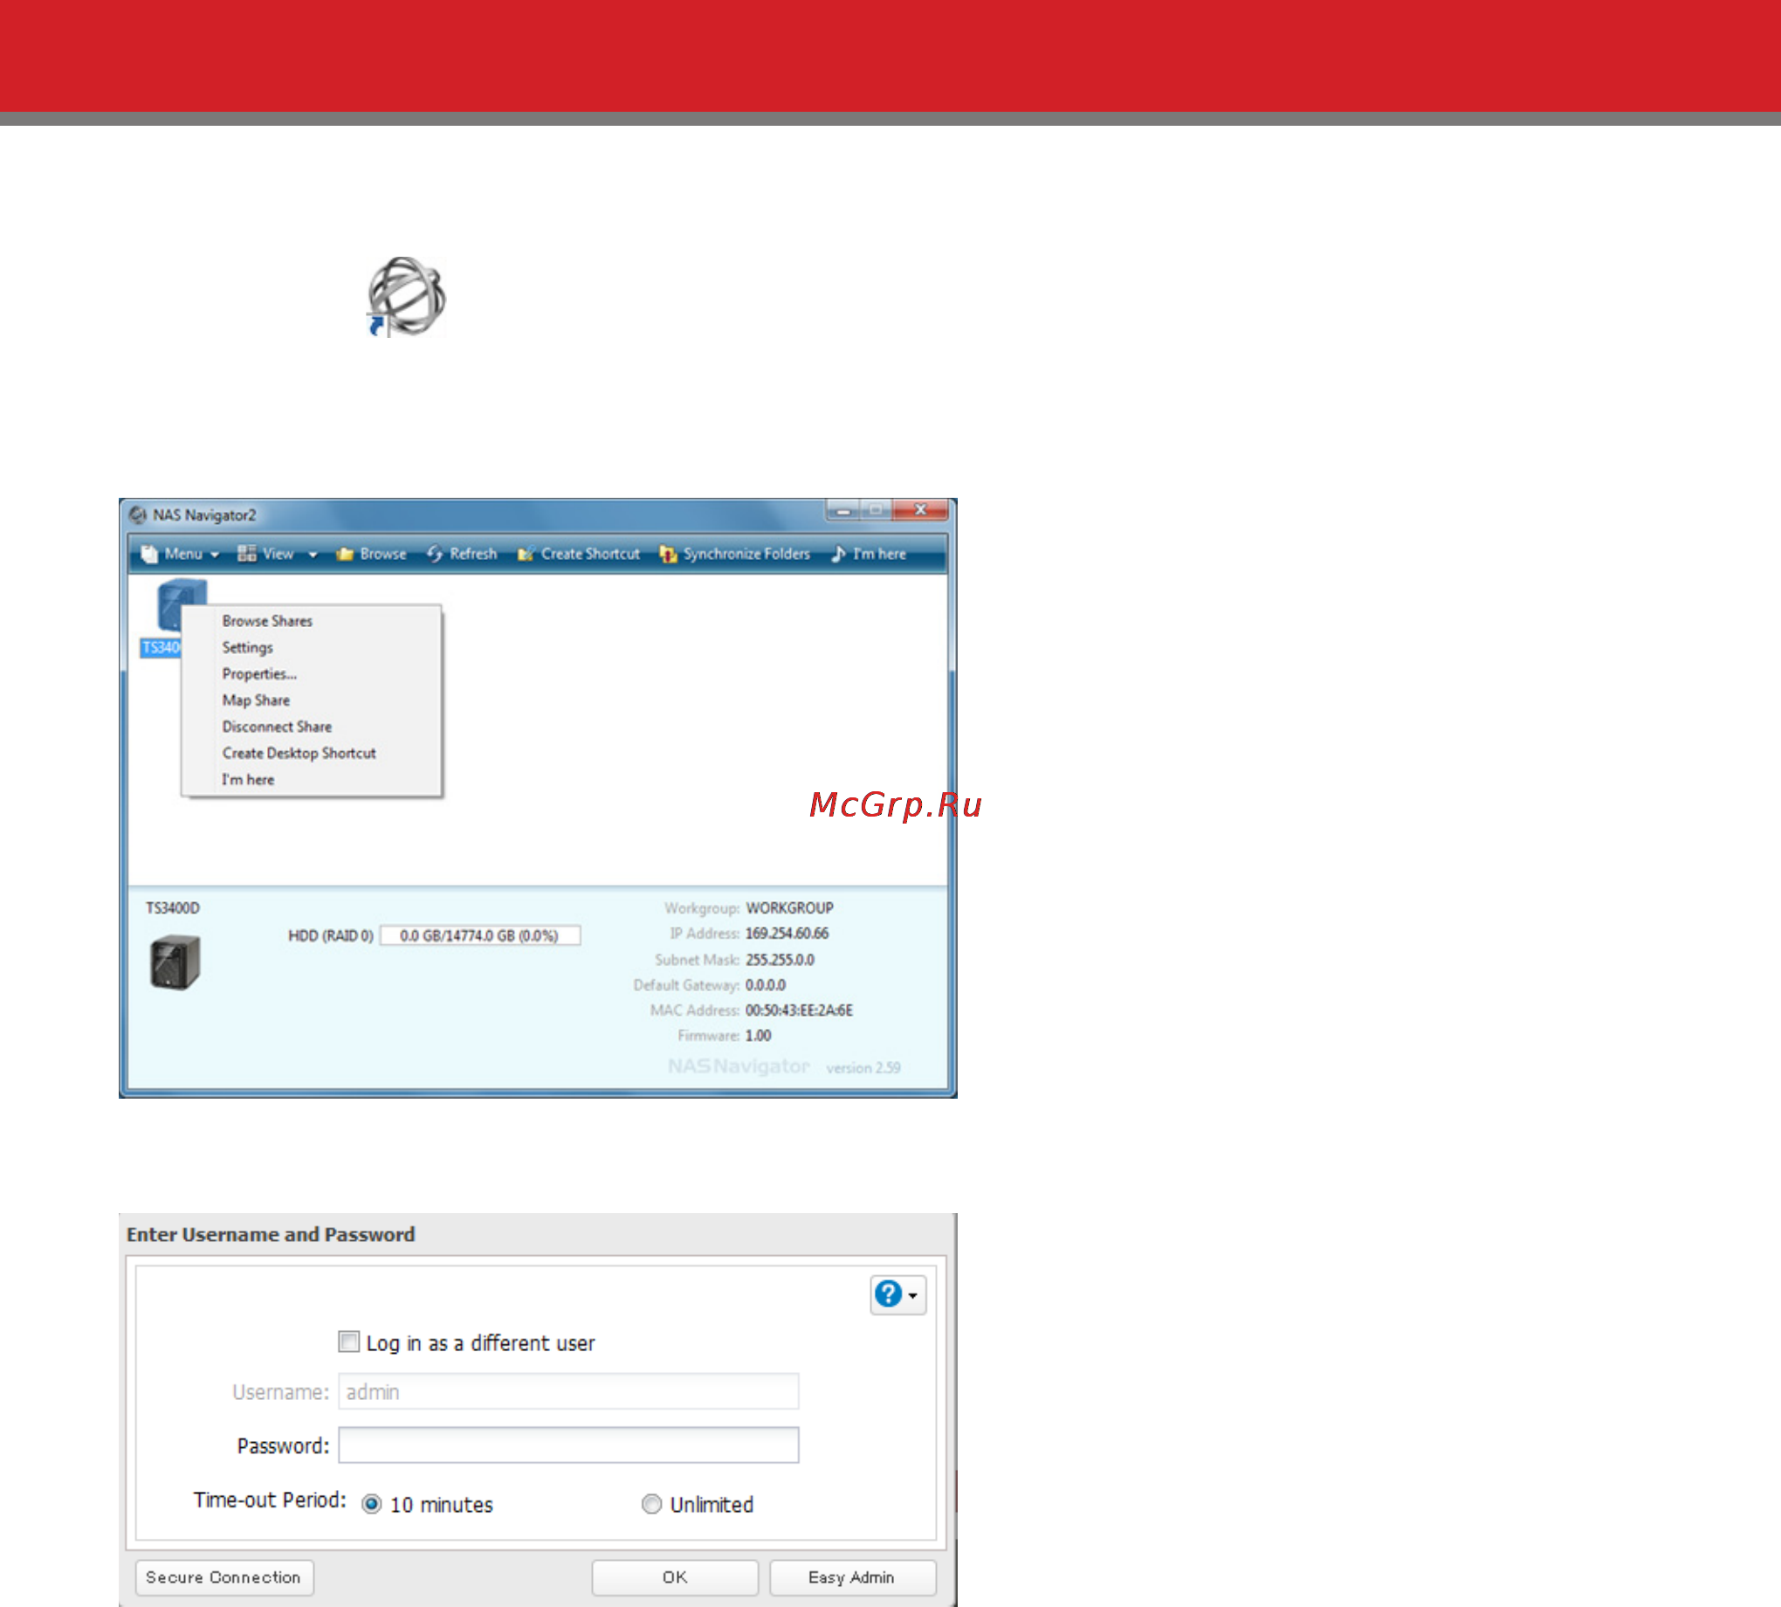Click the Browse toolbar label
This screenshot has width=1781, height=1607.
383,554
